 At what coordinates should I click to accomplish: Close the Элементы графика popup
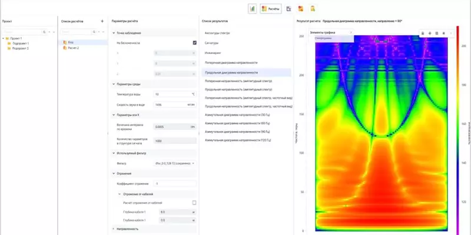(351, 32)
